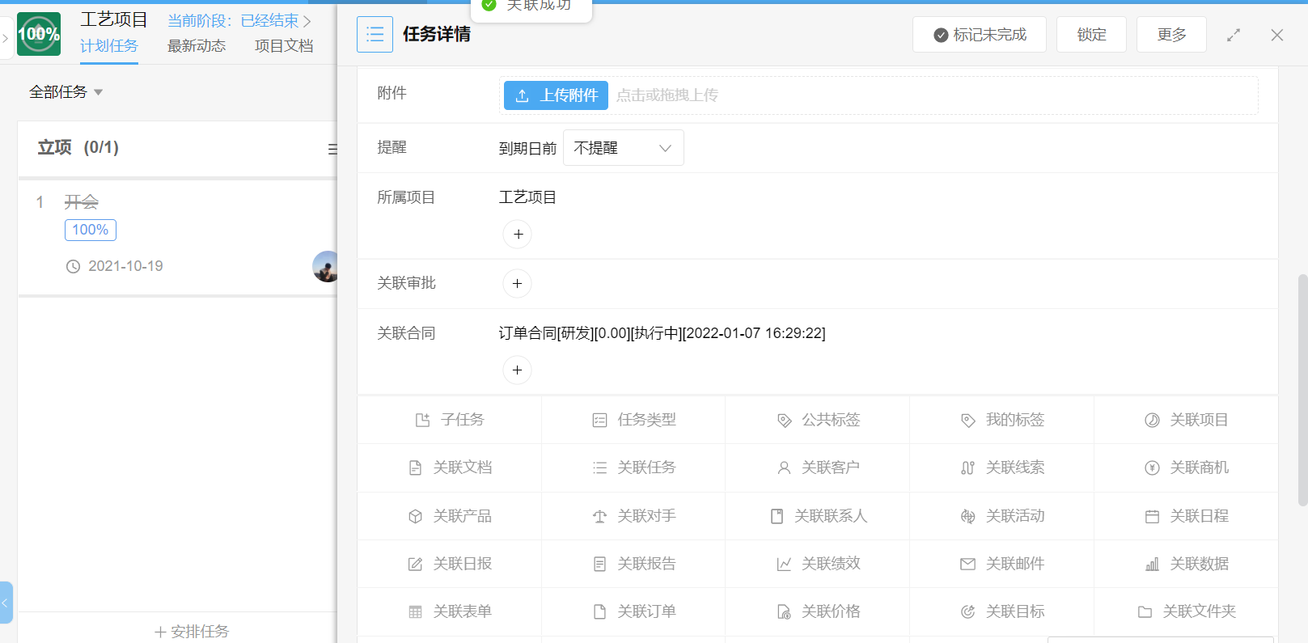This screenshot has height=643, width=1308.
Task: Click the 关联邮件 envelope icon
Action: coord(967,564)
